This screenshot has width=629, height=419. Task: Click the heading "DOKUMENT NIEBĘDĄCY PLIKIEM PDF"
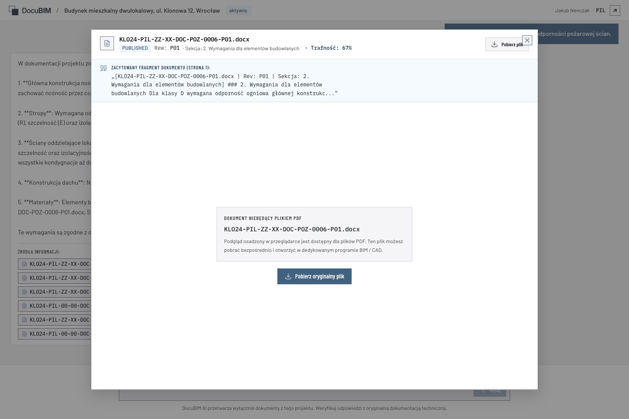[x=263, y=218]
